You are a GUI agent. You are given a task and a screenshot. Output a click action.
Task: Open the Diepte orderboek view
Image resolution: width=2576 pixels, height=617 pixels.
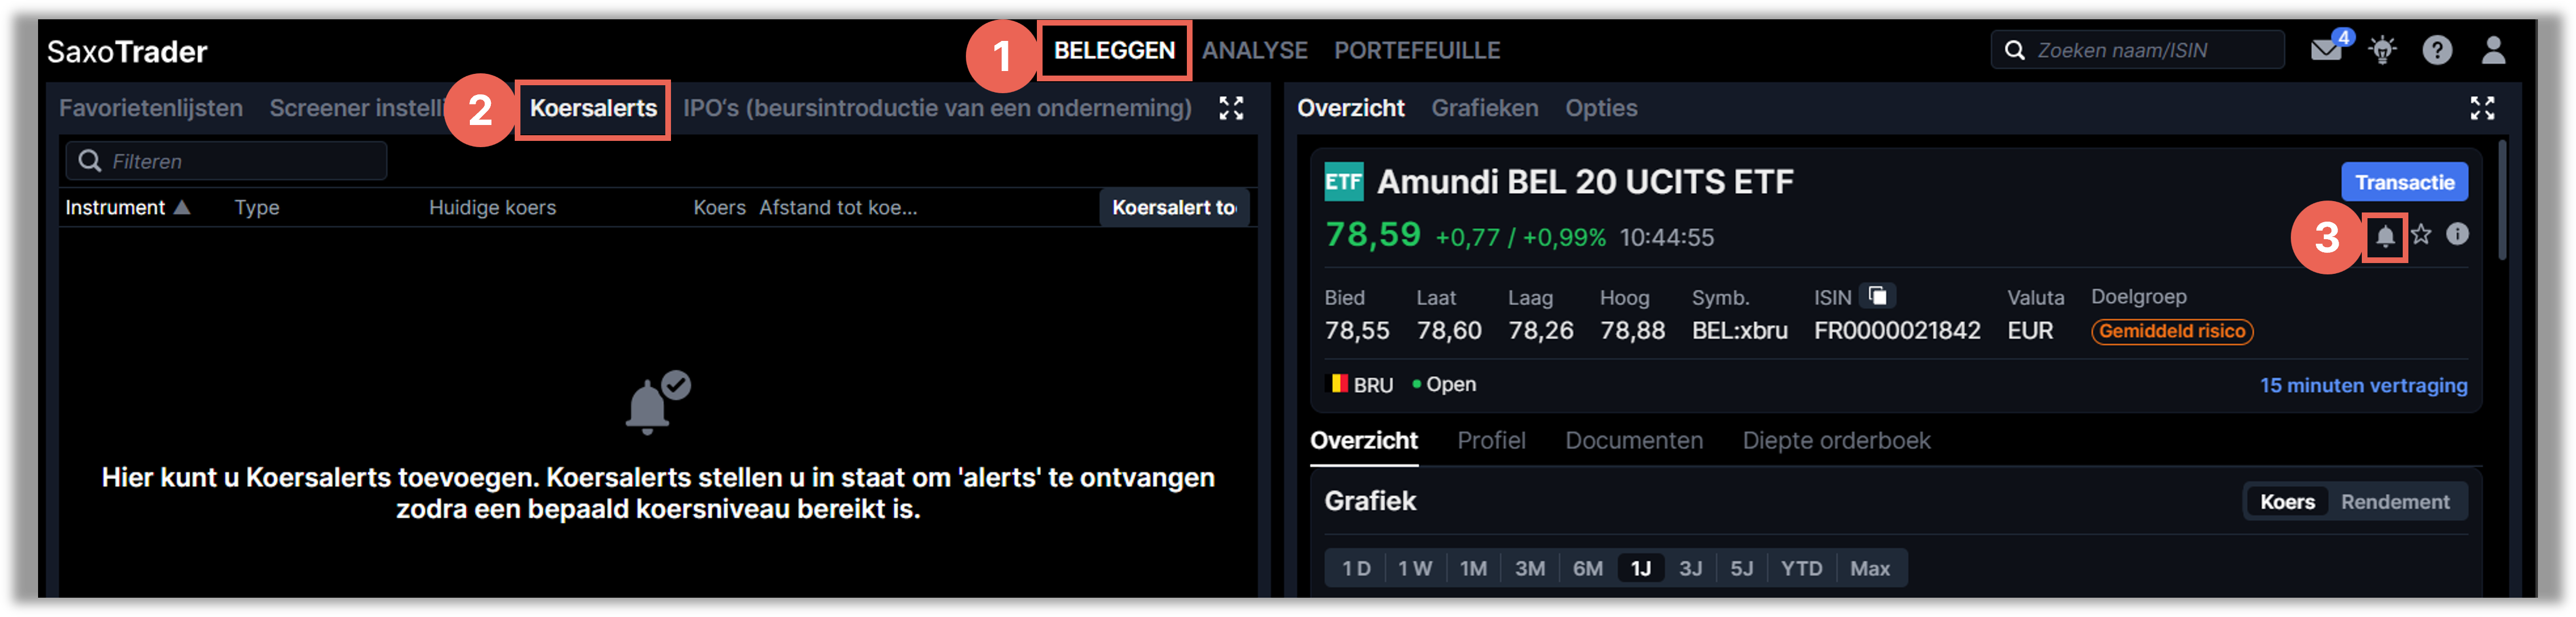(1836, 440)
